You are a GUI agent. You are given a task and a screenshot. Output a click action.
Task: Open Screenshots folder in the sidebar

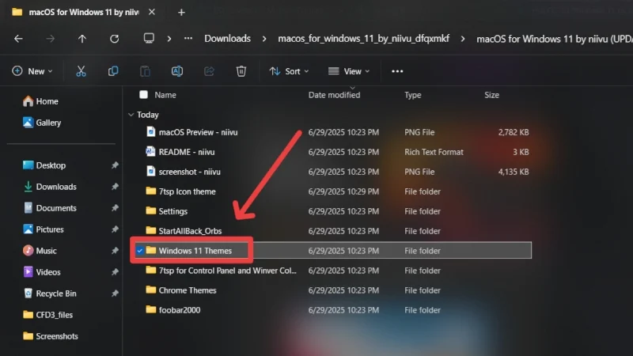pos(50,336)
